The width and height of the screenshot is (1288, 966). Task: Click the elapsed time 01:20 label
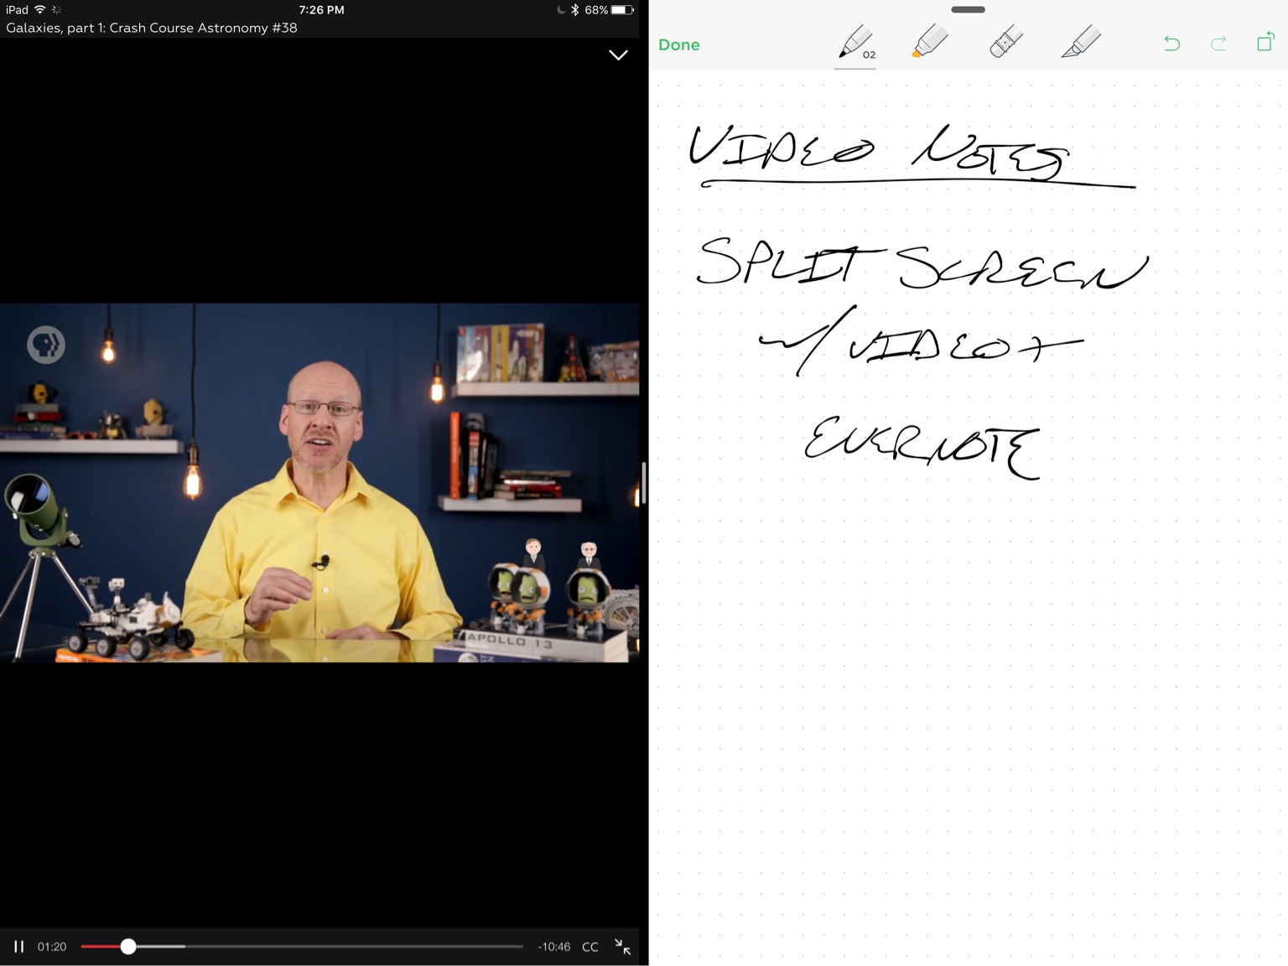pos(52,947)
